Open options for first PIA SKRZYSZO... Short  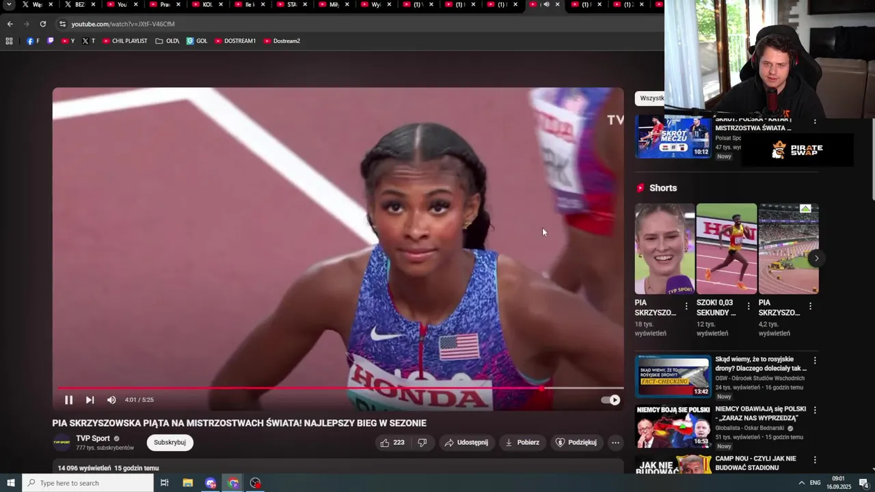point(686,306)
